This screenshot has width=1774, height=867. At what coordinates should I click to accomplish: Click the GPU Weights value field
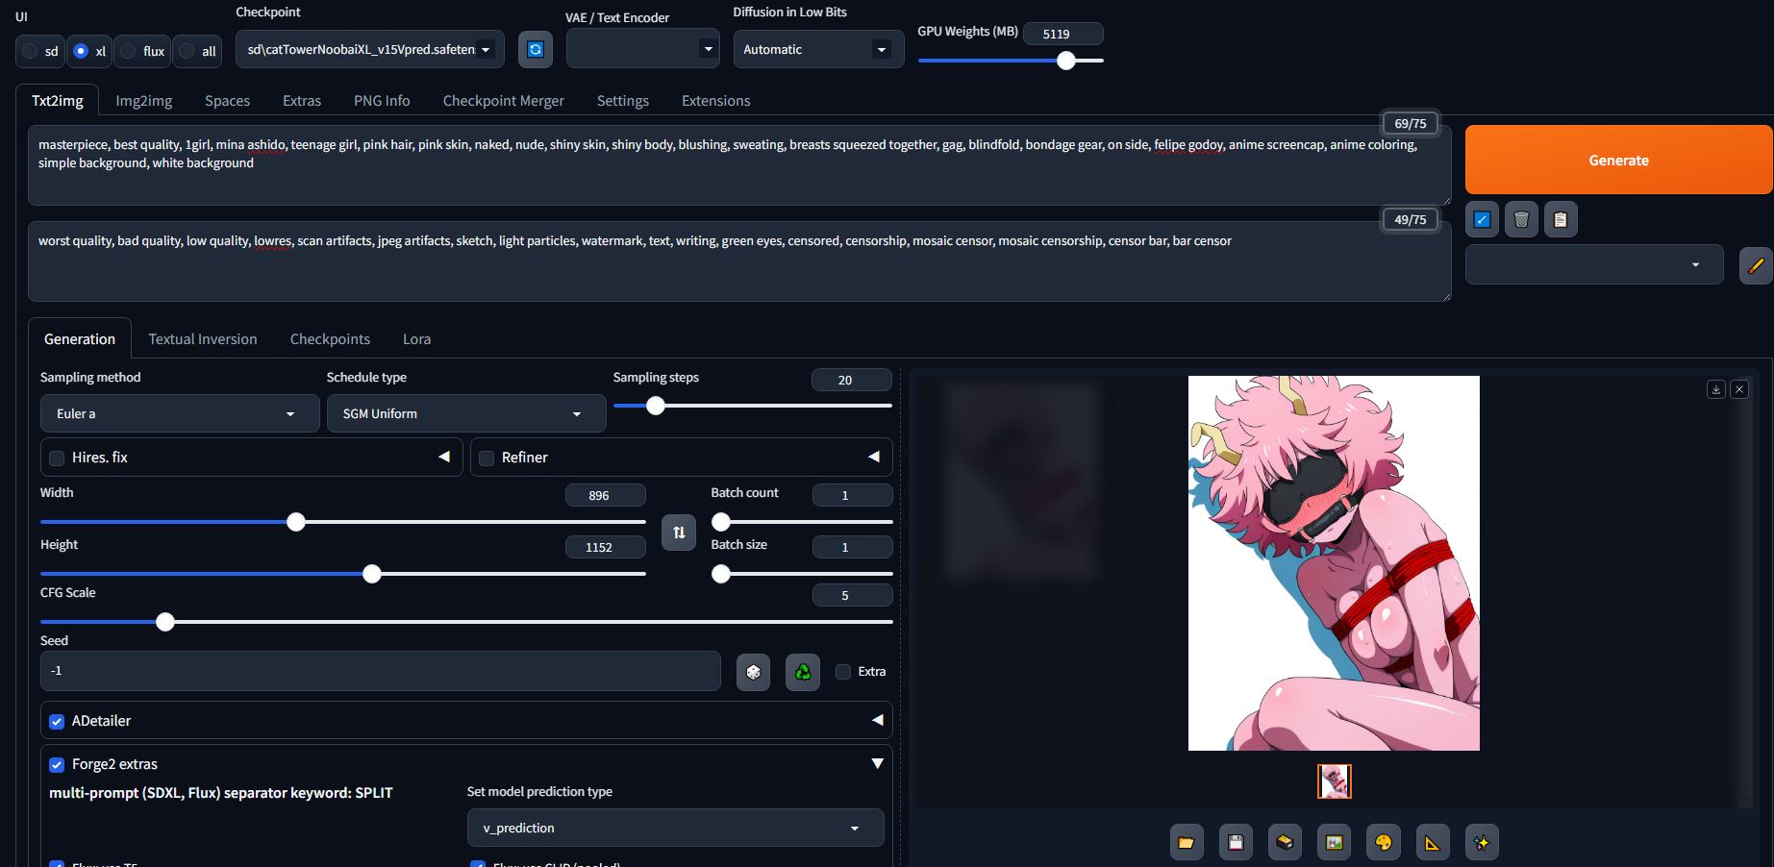pyautogui.click(x=1063, y=34)
